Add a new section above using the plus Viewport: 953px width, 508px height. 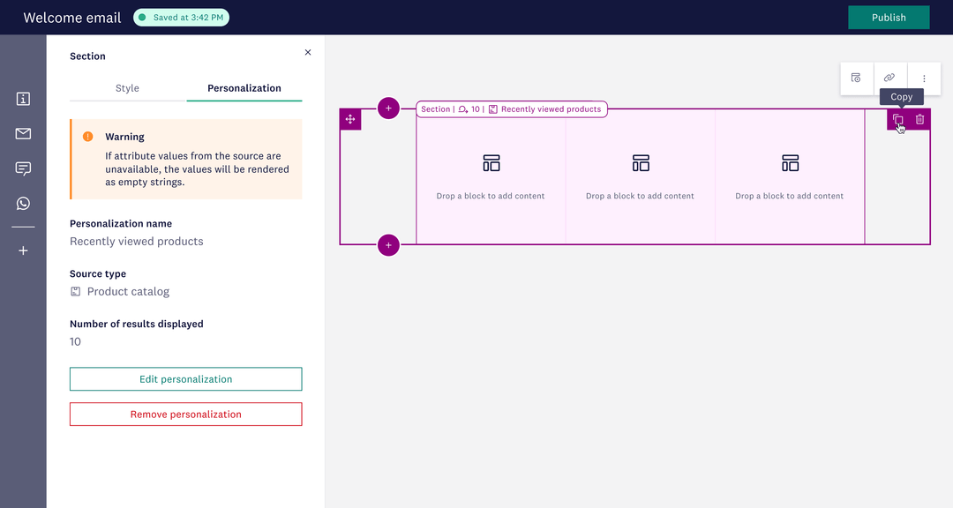point(388,108)
